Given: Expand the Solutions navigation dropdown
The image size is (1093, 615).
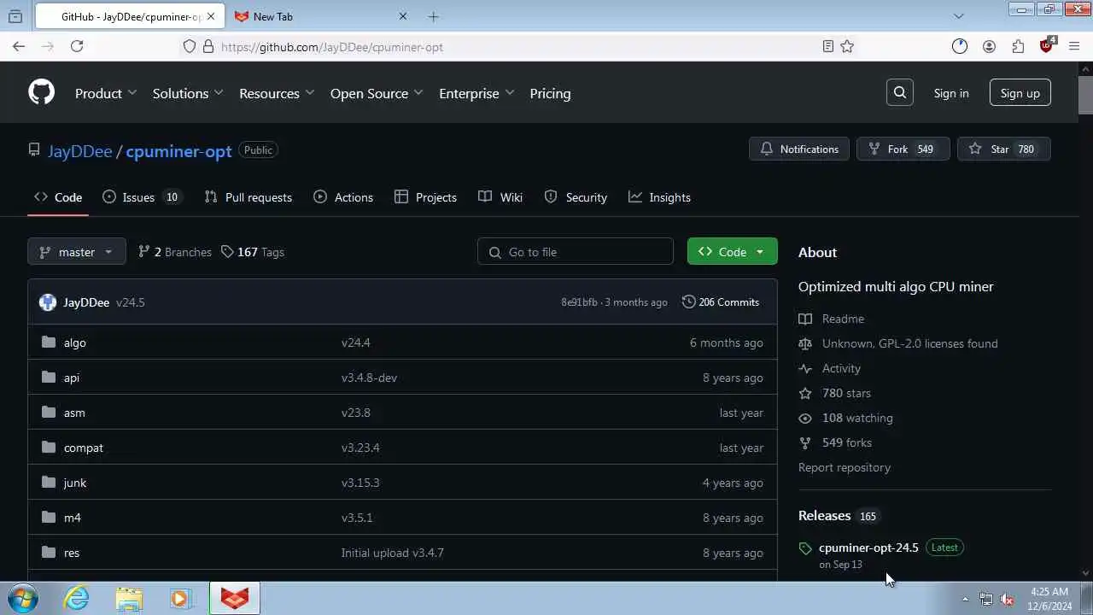Looking at the screenshot, I should [188, 93].
